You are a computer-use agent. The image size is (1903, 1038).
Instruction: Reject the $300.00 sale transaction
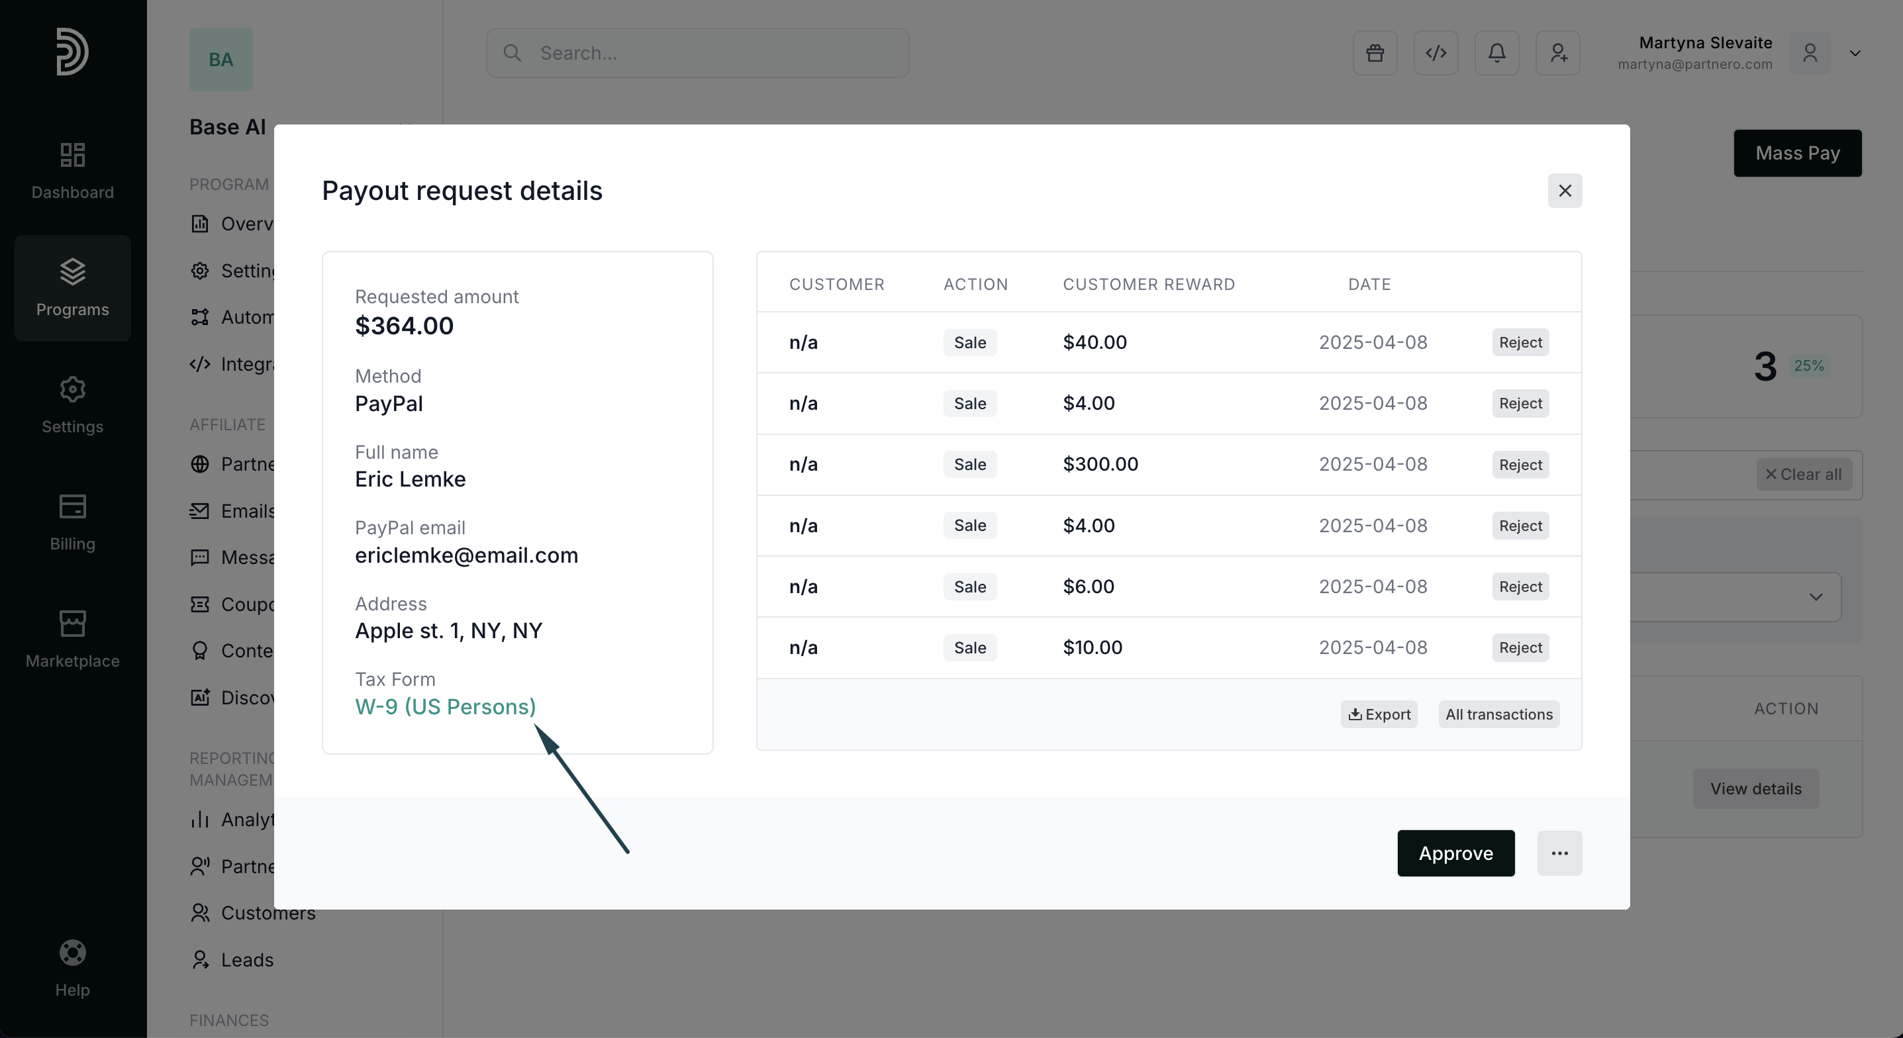point(1520,465)
